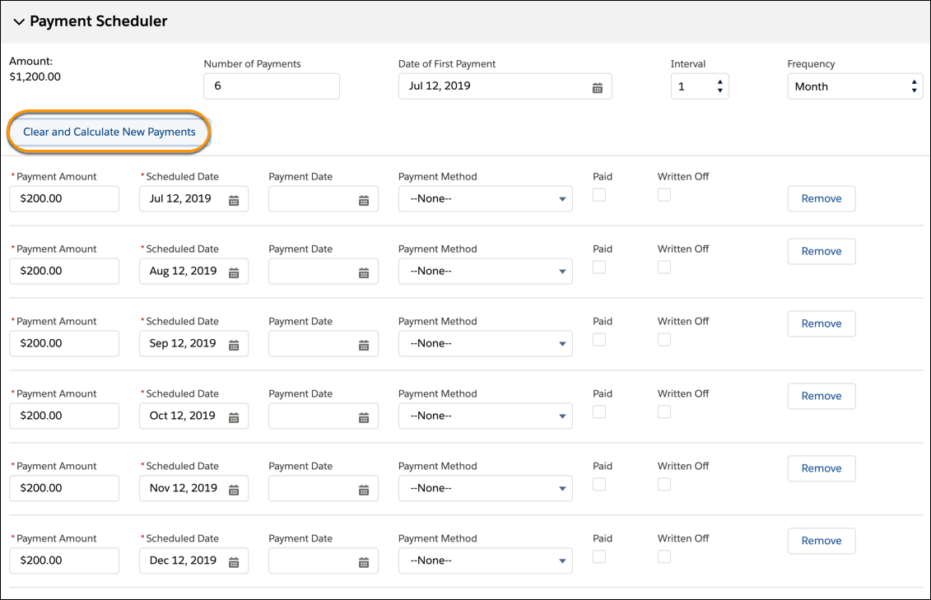Click the Scheduled Date text Oct 12, 2019

tap(182, 416)
